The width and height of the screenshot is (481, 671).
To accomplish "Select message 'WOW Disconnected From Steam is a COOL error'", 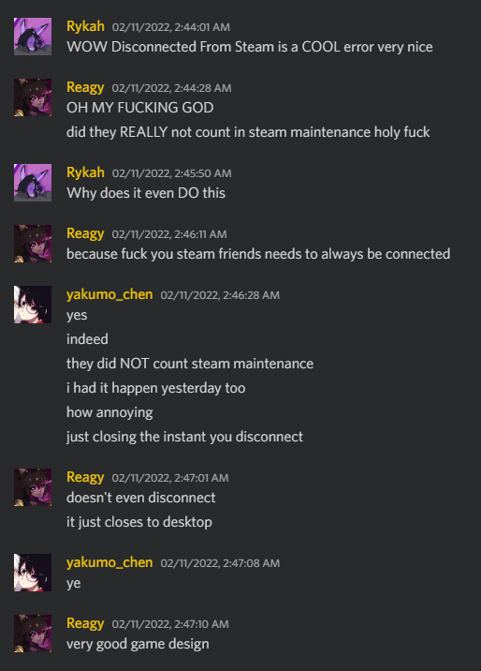I will point(250,47).
